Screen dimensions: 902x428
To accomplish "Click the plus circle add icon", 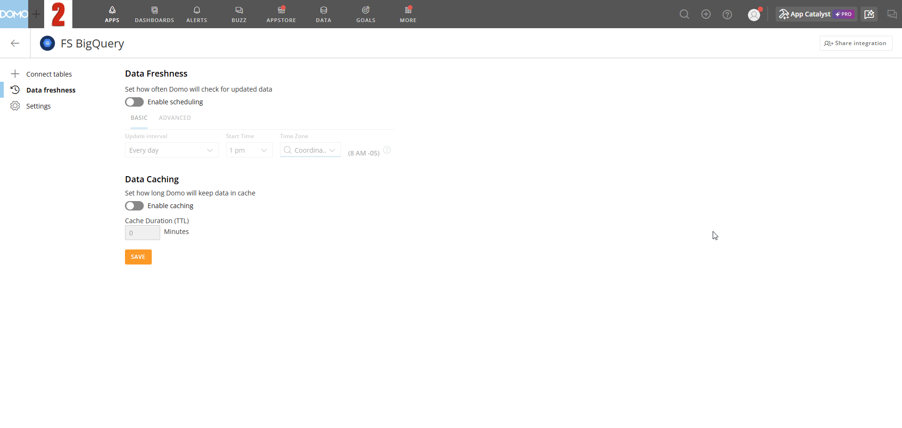I will 706,14.
